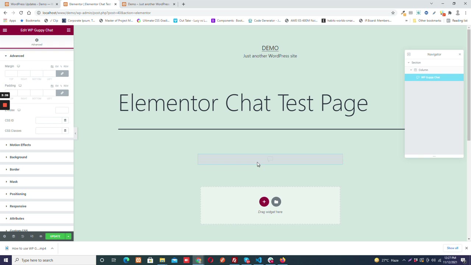Dock the Navigator panel icon
This screenshot has height=265, width=471.
tap(408, 54)
